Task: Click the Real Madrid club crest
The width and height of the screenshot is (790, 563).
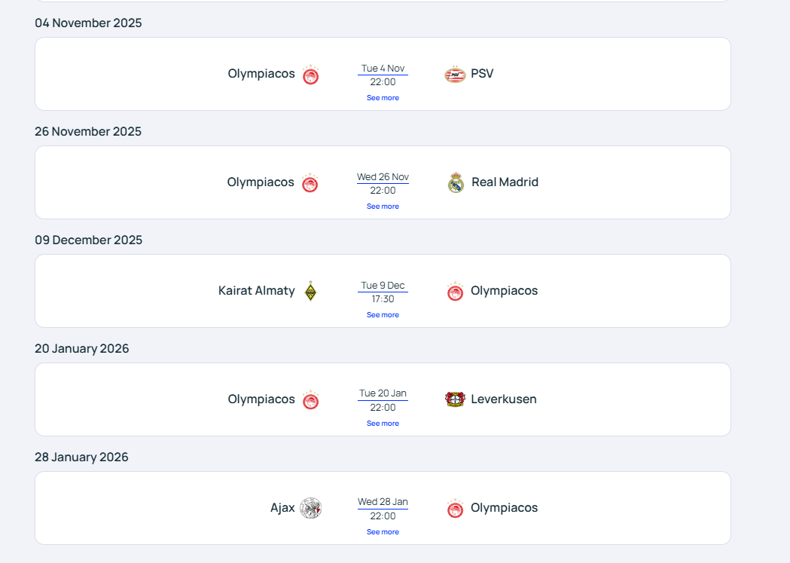Action: click(456, 182)
